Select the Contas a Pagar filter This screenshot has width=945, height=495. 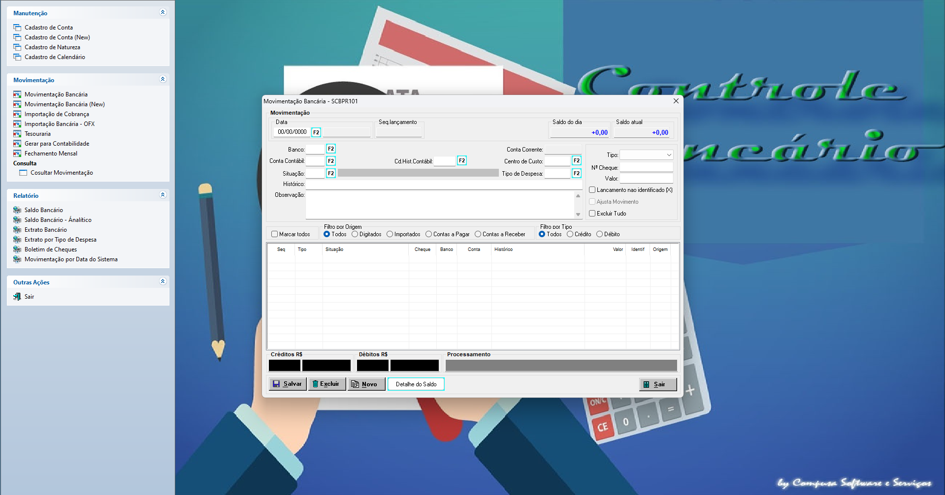click(x=428, y=234)
